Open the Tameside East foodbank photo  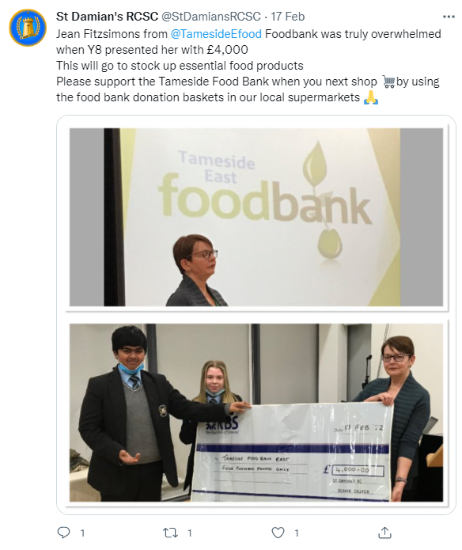pyautogui.click(x=256, y=217)
